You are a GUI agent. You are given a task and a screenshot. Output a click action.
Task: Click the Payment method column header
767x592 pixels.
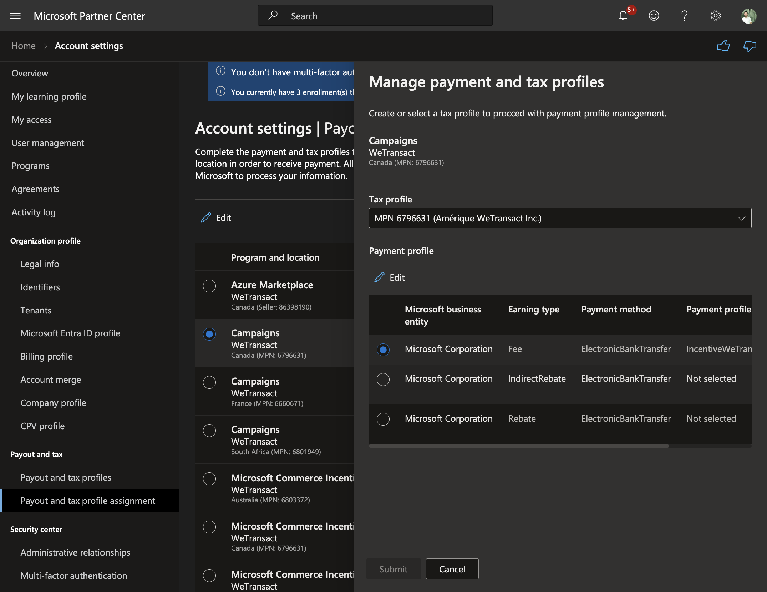click(616, 309)
